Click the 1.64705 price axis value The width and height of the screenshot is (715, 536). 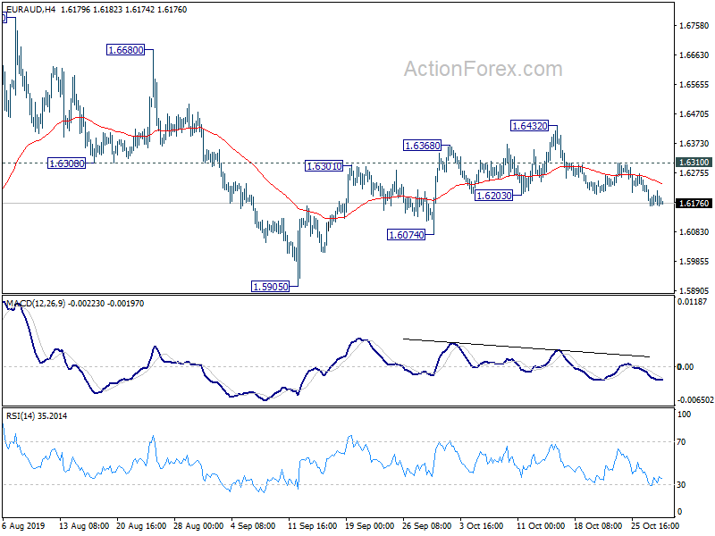(694, 114)
